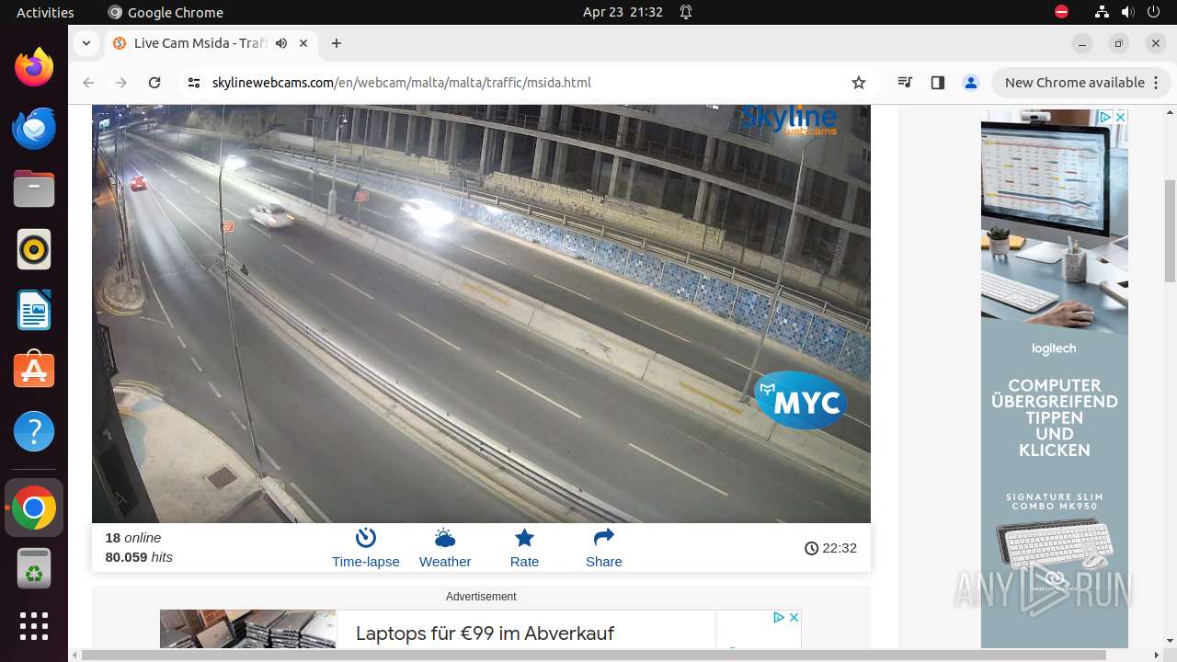Screen dimensions: 1177x662
Task: Open the Google Chrome app menu
Action: pos(166,12)
